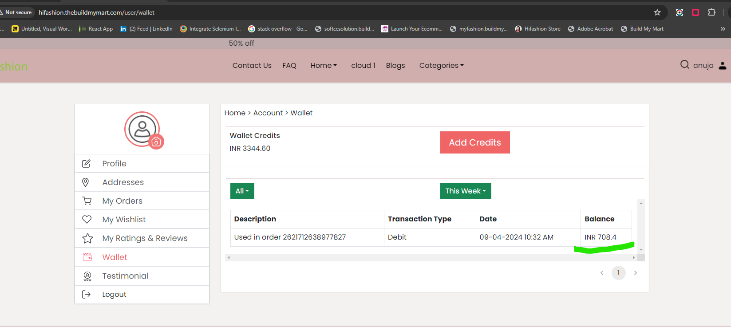
Task: Click the table's horizontal scrollbar track
Action: 431,257
